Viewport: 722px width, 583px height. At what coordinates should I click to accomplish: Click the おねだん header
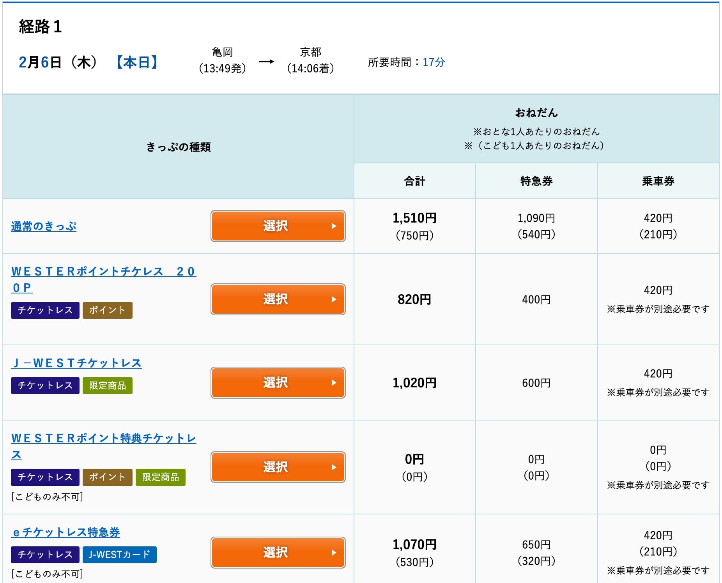(536, 113)
